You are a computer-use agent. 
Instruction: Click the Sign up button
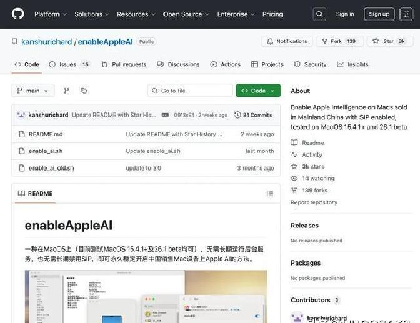(x=379, y=14)
